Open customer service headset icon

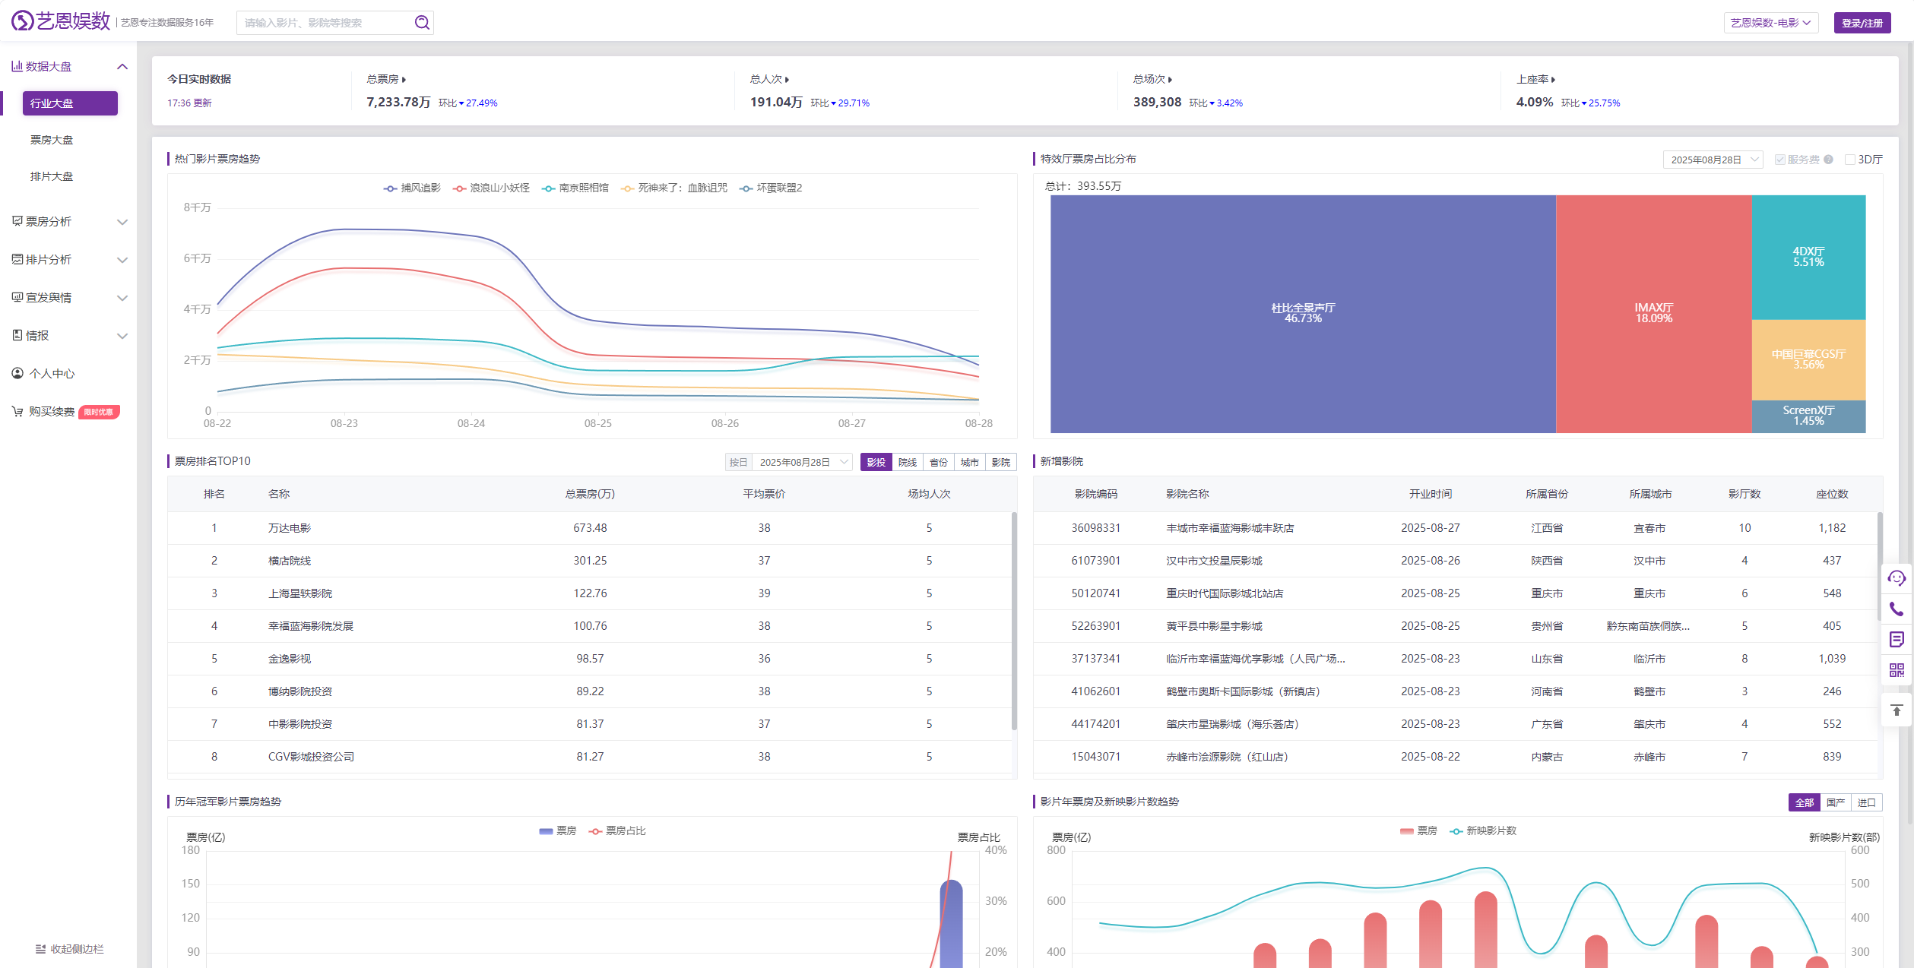pos(1897,579)
